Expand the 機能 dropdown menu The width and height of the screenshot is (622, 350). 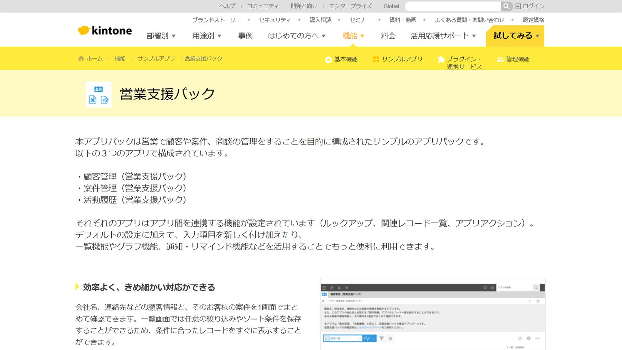pos(353,36)
